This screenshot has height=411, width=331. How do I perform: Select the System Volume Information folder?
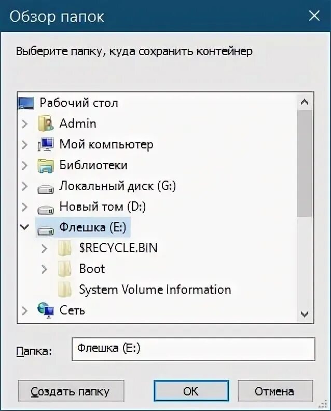(x=155, y=290)
